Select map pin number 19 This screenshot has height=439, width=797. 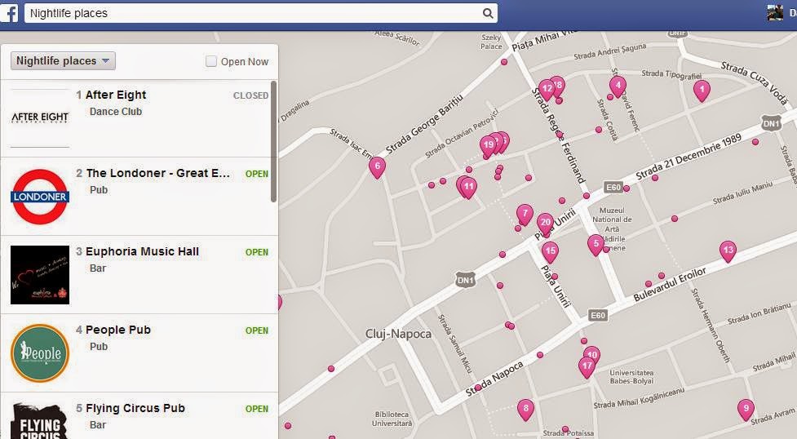tap(487, 146)
